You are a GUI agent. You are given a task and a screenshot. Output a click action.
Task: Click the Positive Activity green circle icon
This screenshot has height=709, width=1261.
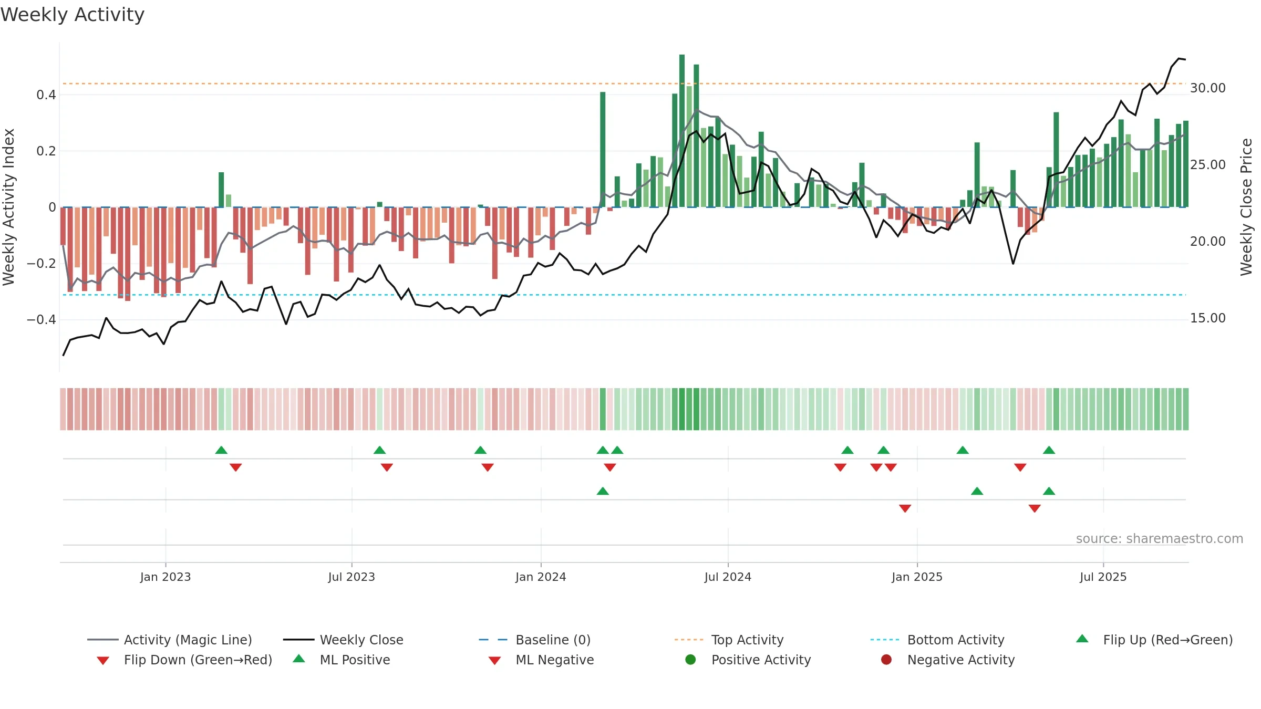point(691,660)
